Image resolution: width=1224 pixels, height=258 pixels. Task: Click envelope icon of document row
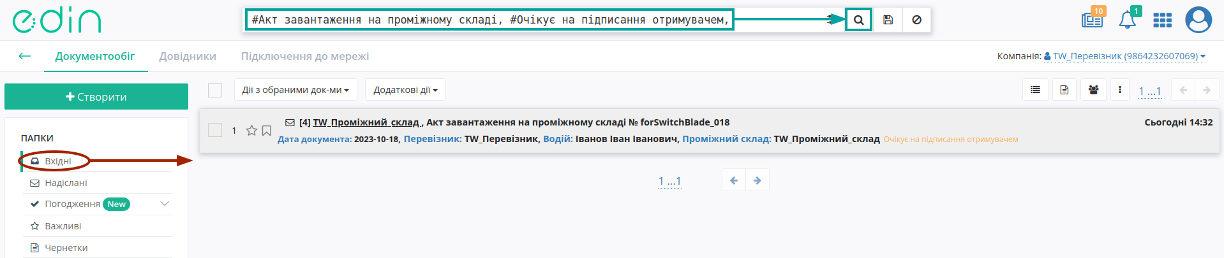coord(290,122)
